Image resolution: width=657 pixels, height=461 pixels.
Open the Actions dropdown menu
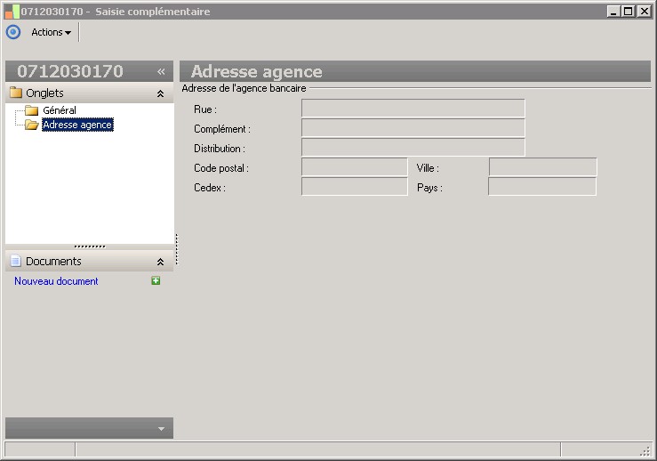point(51,32)
